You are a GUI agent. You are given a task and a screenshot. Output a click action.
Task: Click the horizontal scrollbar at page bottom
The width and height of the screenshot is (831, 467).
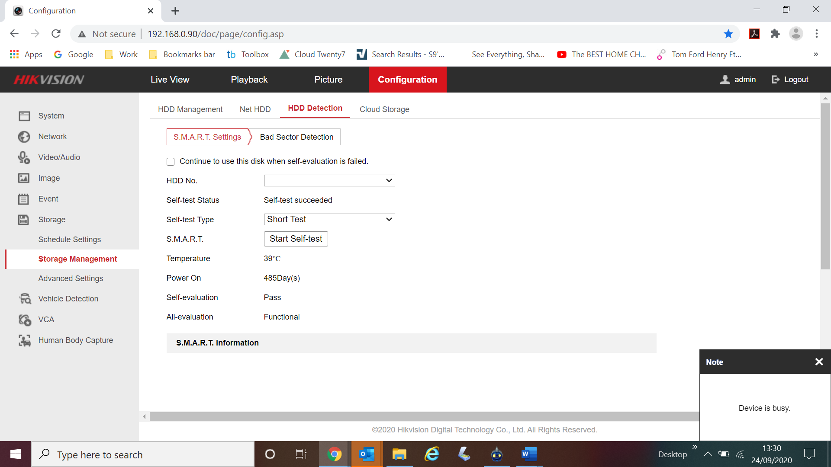click(424, 416)
